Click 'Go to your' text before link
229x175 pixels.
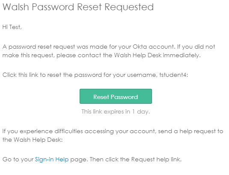coord(18,159)
